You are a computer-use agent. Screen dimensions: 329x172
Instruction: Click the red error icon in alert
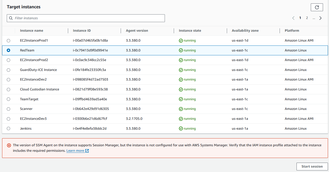(9, 145)
